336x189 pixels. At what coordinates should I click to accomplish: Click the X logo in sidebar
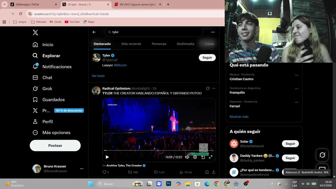point(35,33)
